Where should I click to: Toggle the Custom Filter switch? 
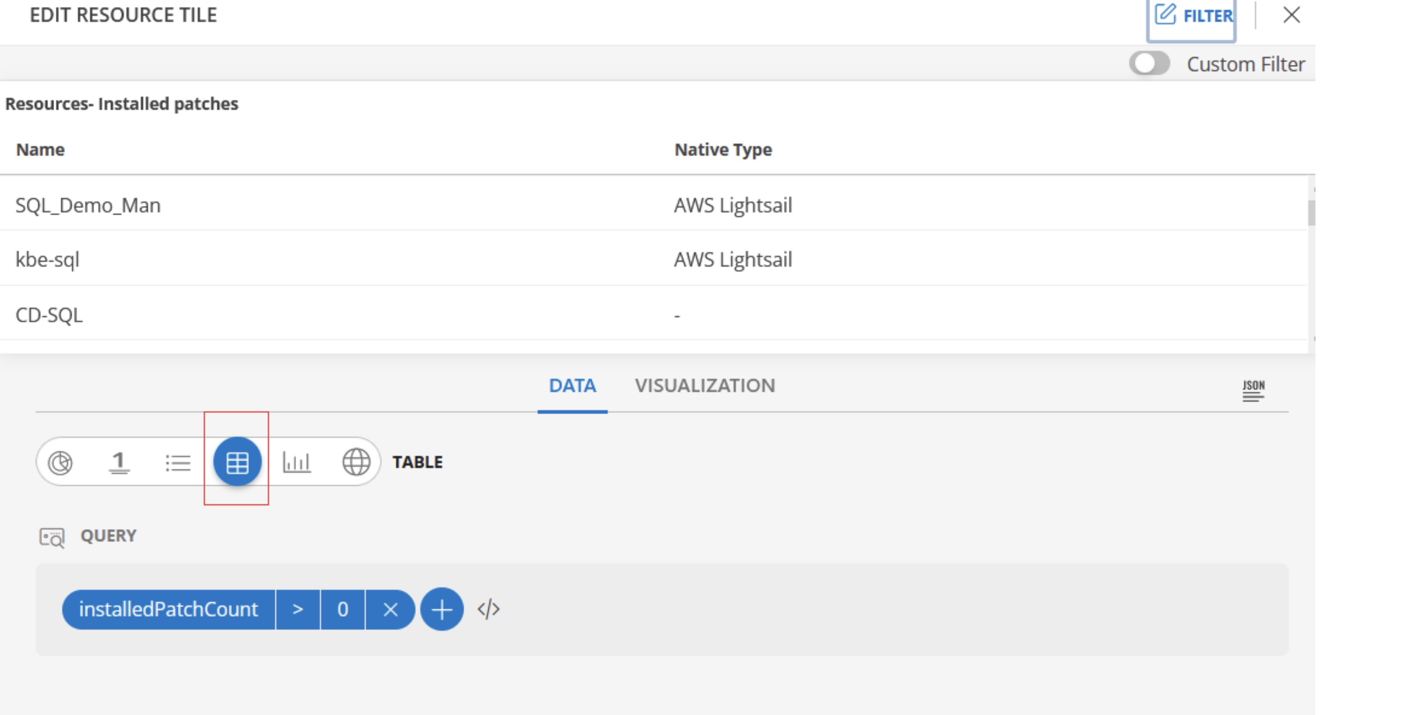(1149, 64)
